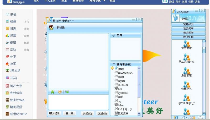Image resolution: width=210 pixels, height=120 pixels.
Task: Switch to 我的同事 tab
Action: pyautogui.click(x=188, y=29)
